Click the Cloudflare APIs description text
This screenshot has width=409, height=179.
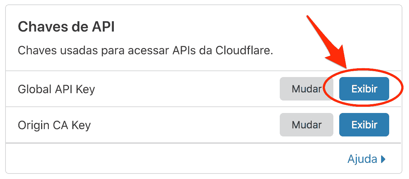click(145, 51)
